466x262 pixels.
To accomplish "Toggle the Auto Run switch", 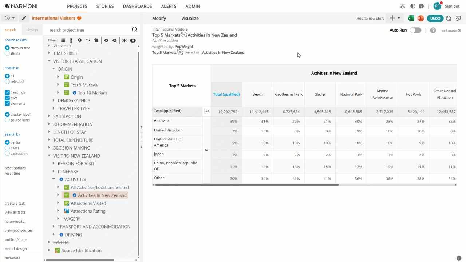I will [x=415, y=30].
